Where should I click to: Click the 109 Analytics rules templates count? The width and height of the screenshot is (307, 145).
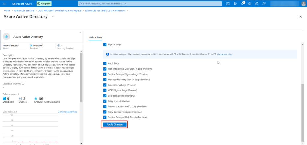[x=41, y=99]
